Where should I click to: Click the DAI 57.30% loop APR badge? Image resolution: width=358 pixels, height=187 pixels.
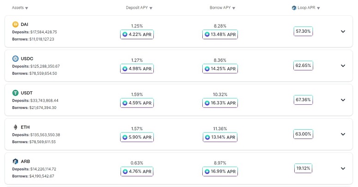(303, 31)
